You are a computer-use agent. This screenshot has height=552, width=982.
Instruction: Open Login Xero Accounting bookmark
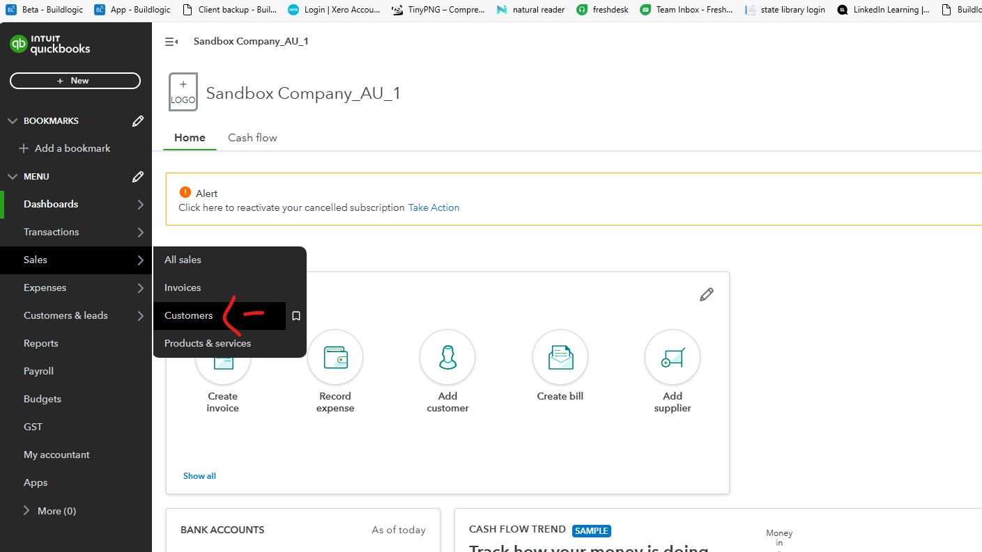point(335,10)
